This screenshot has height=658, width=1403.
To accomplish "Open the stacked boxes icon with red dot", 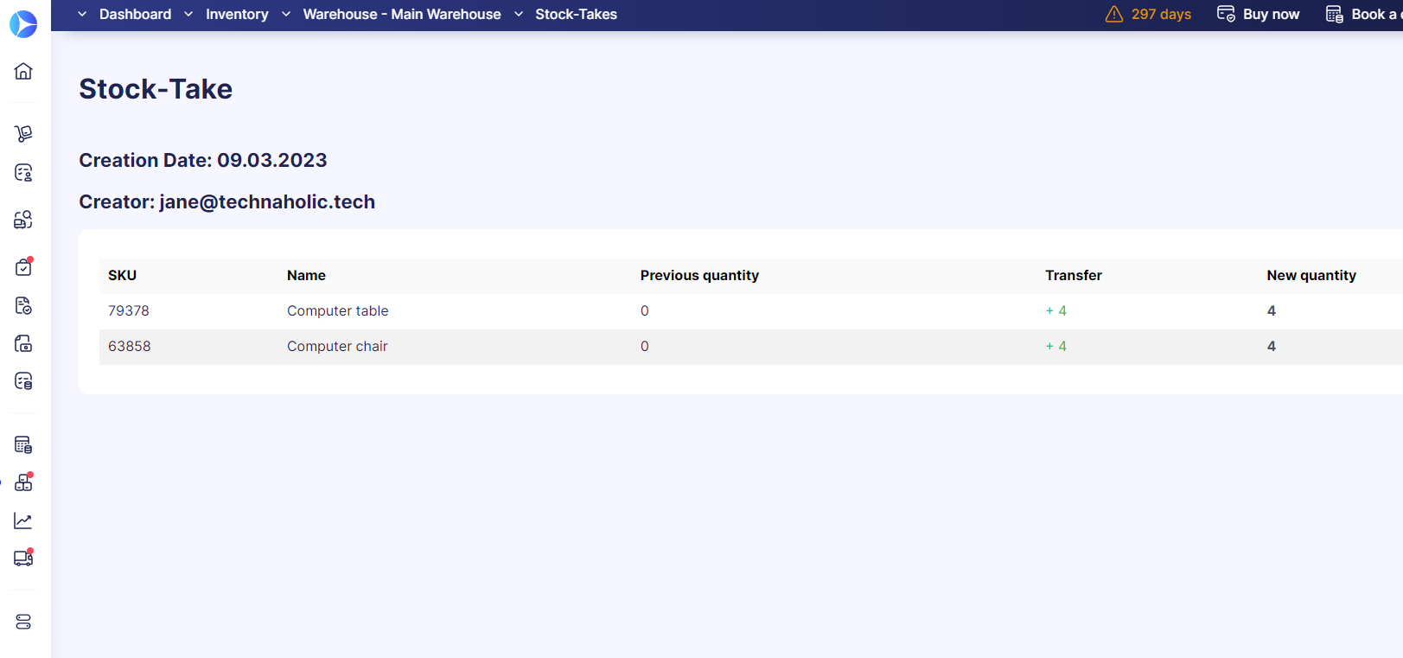I will 23,482.
